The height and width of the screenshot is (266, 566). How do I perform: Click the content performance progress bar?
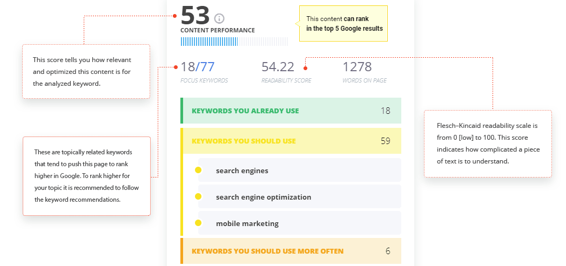coord(234,42)
